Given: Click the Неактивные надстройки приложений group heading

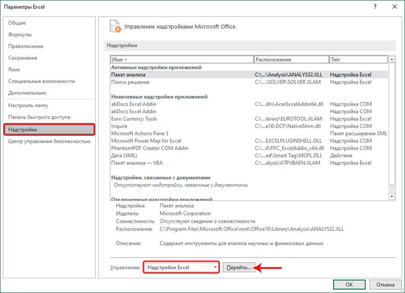Looking at the screenshot, I should pyautogui.click(x=160, y=97).
